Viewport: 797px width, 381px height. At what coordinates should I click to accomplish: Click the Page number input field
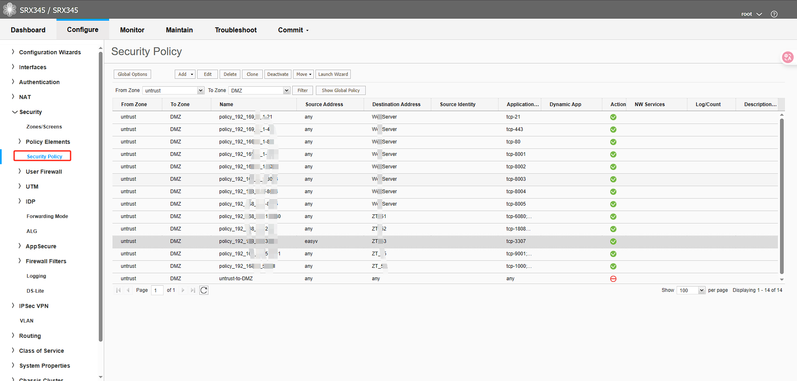pos(157,290)
